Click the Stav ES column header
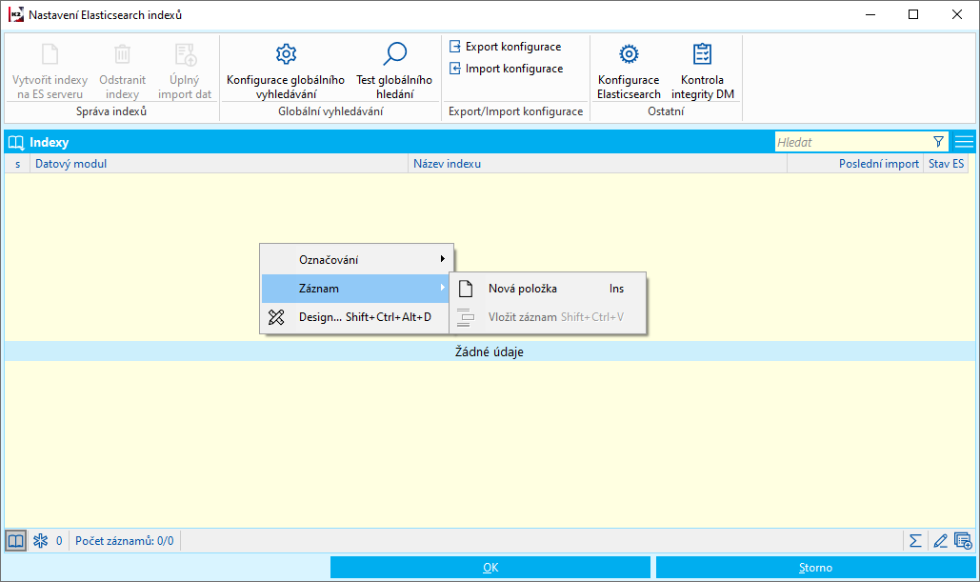Screen dimensions: 980x582 point(946,164)
